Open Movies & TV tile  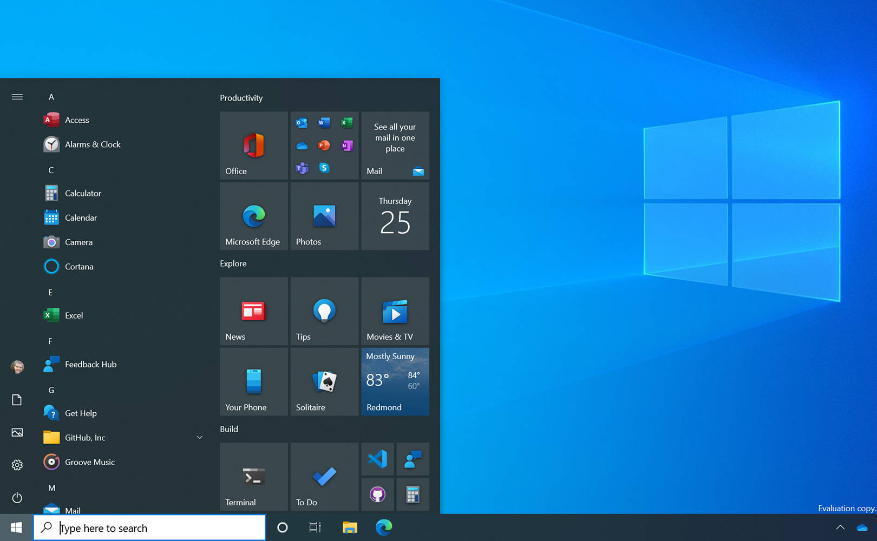395,311
